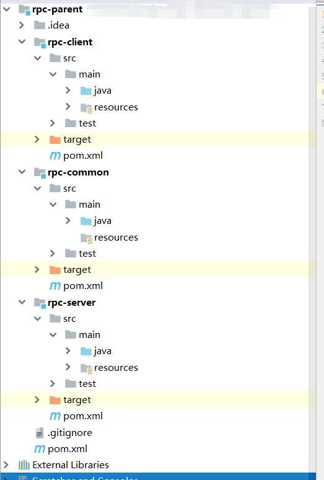The height and width of the screenshot is (480, 324).
Task: Click the resources folder icon in rpc-server
Action: point(86,368)
